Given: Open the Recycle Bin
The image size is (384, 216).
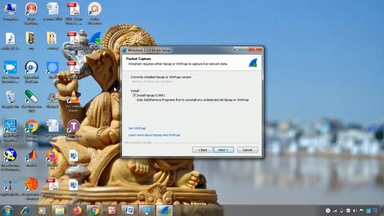Looking at the screenshot, I should coord(10,100).
